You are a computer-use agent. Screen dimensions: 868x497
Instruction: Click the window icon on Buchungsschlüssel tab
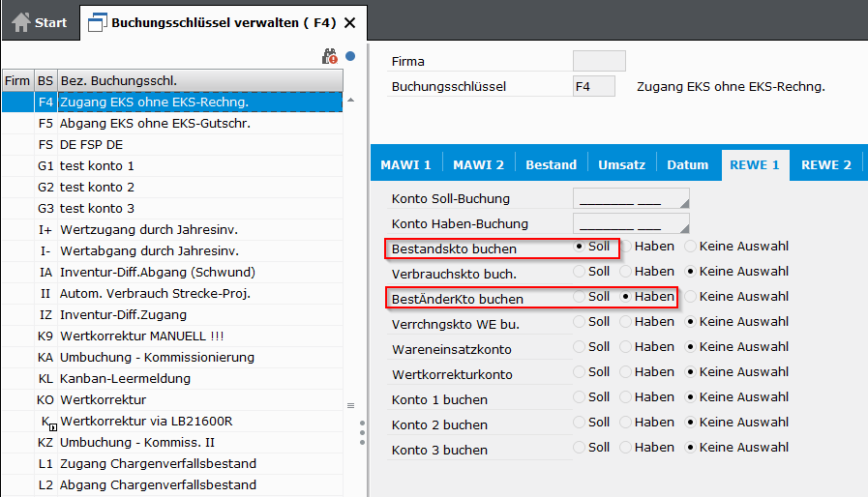point(98,22)
